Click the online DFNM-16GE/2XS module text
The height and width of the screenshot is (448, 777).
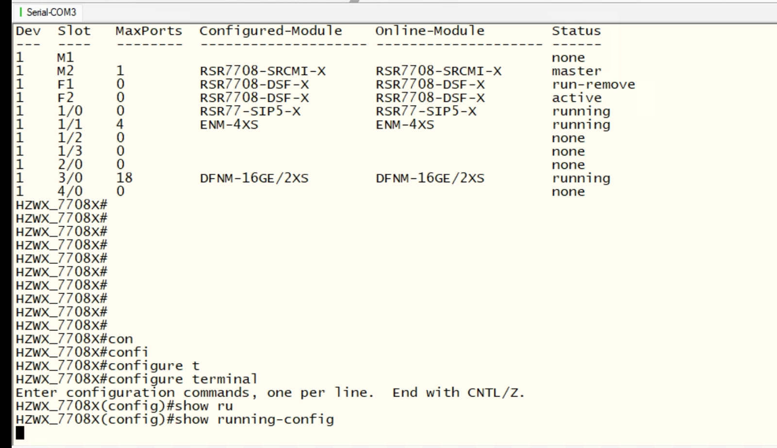tap(430, 178)
